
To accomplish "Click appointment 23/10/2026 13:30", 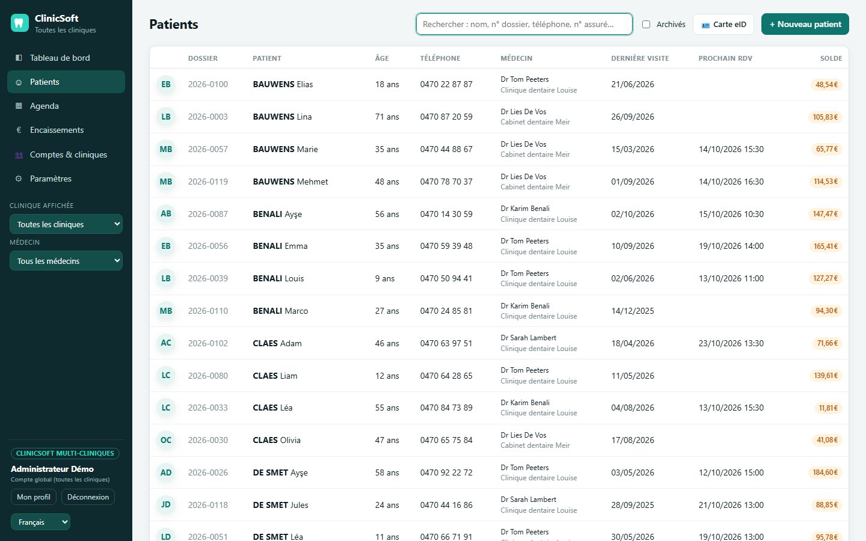I will 731,343.
